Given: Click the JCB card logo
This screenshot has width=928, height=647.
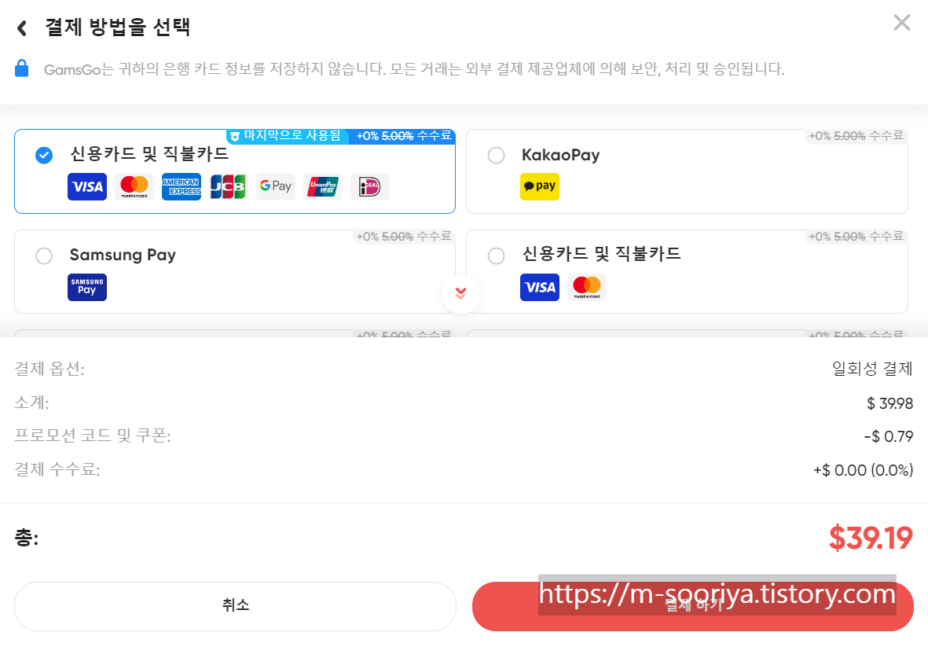Looking at the screenshot, I should coord(228,186).
